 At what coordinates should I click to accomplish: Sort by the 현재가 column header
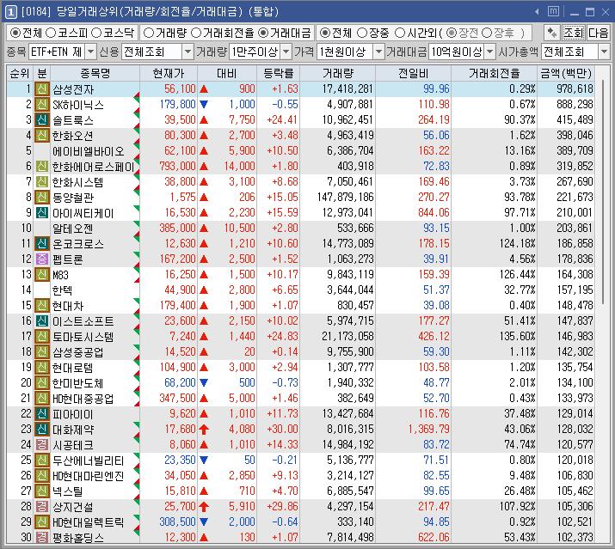[169, 73]
